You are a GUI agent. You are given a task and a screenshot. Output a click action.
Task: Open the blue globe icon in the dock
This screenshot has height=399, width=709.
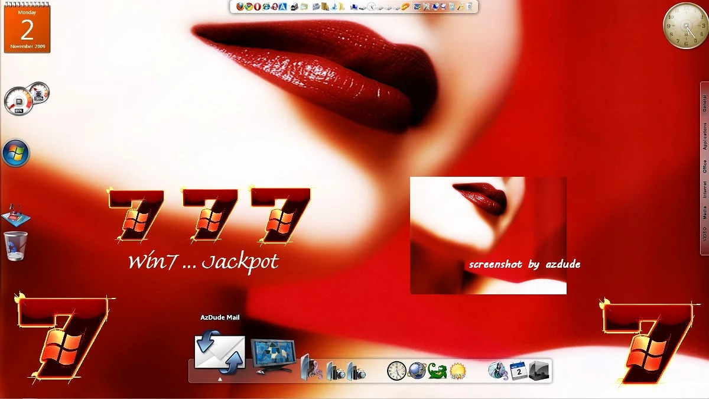click(x=417, y=371)
